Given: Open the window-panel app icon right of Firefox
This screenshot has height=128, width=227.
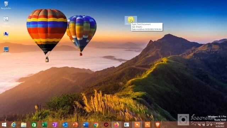Looking at the screenshot, I should point(127,125).
